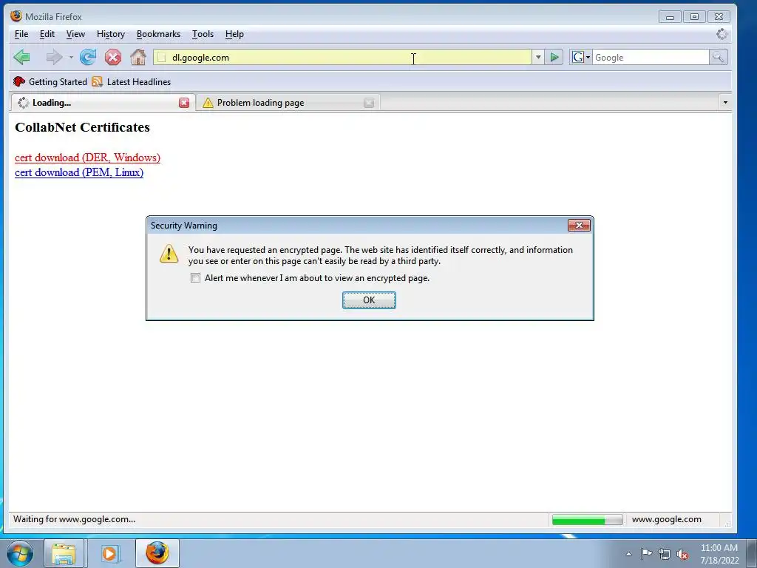Viewport: 757px width, 568px height.
Task: Open the list all tabs dropdown
Action: 725,102
